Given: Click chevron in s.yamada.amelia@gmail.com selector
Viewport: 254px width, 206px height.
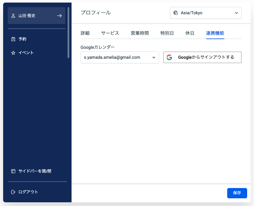Looking at the screenshot, I should (154, 57).
